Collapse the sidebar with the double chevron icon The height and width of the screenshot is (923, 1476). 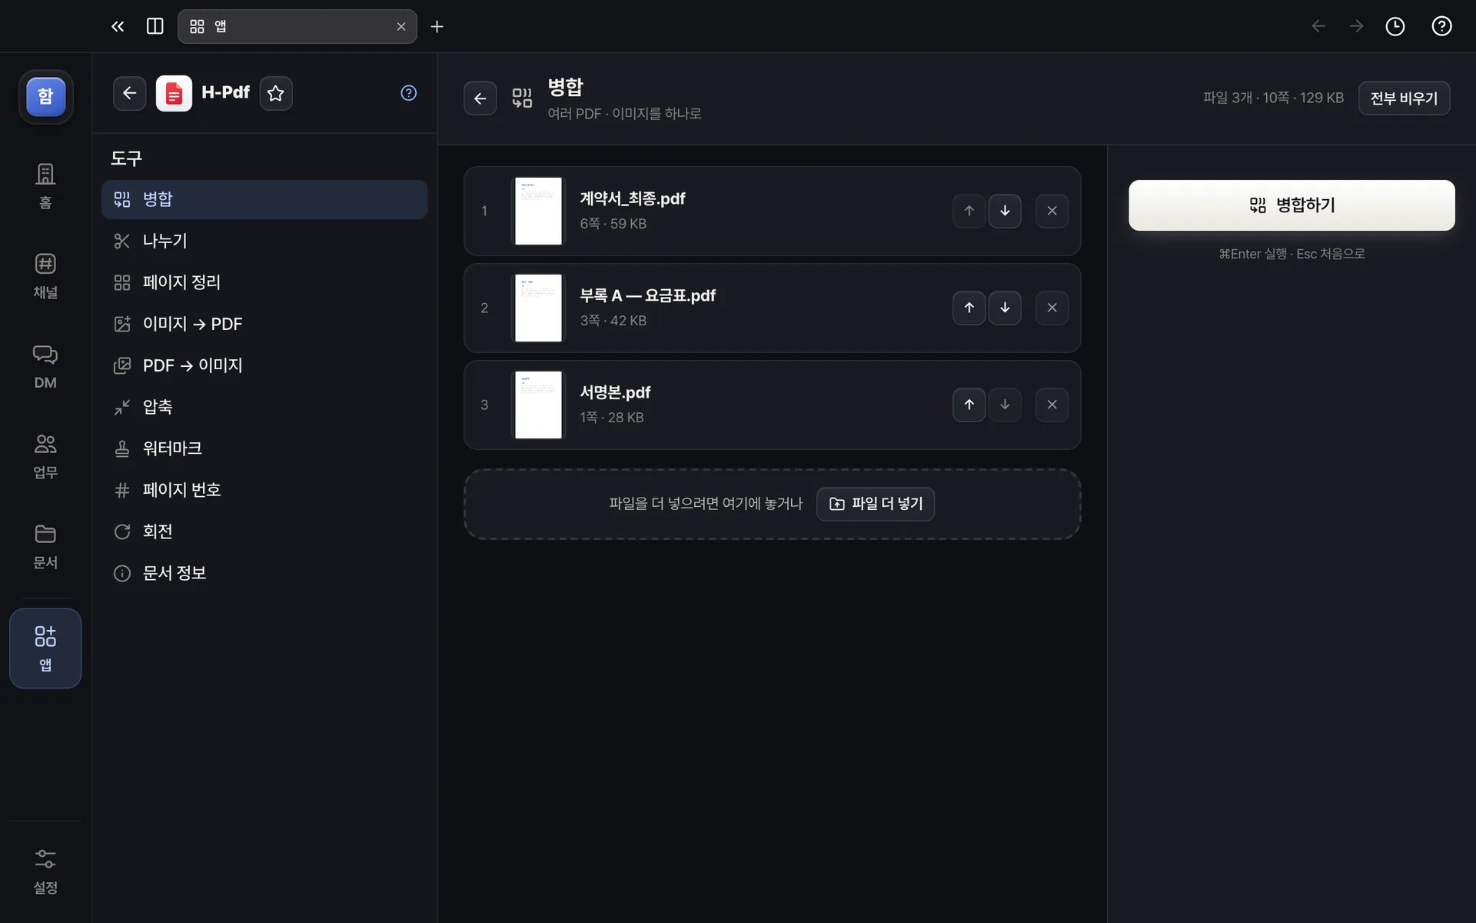pyautogui.click(x=118, y=26)
